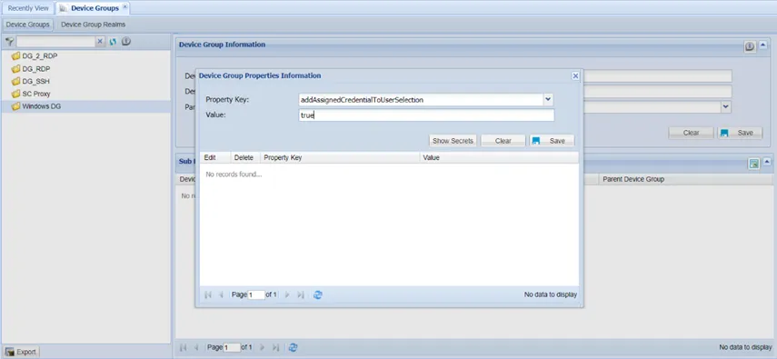Go to next page in bottom Sub Device Groups pager

coord(262,347)
